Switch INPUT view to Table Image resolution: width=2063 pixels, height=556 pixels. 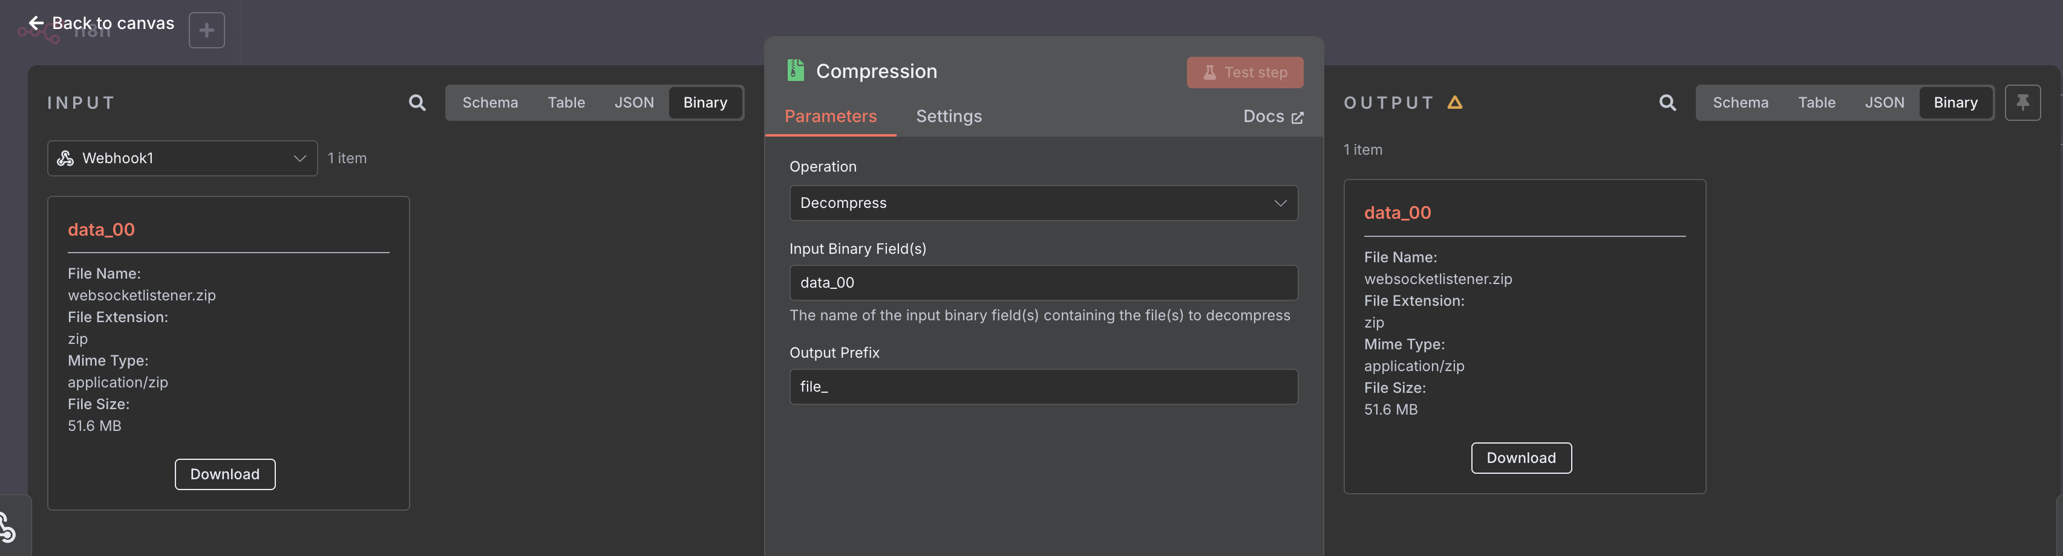point(566,102)
